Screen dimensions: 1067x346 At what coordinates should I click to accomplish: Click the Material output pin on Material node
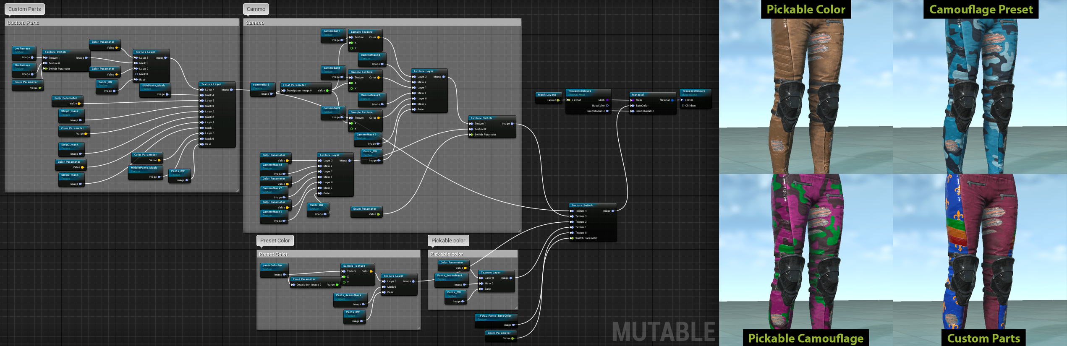tap(672, 100)
